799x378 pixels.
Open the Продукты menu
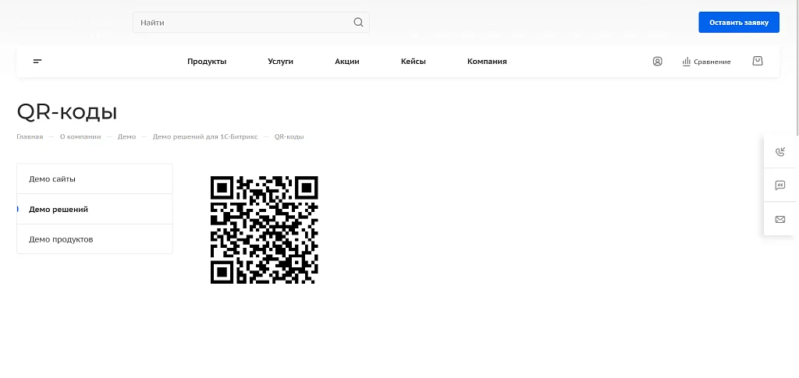207,62
